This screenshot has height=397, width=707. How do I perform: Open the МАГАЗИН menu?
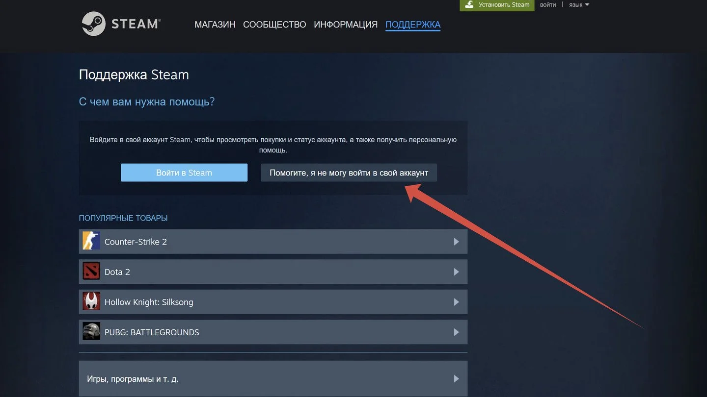(215, 25)
